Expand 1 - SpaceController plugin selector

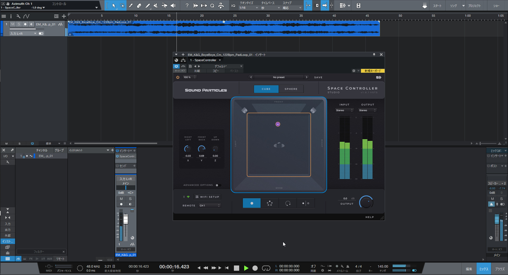[205, 60]
